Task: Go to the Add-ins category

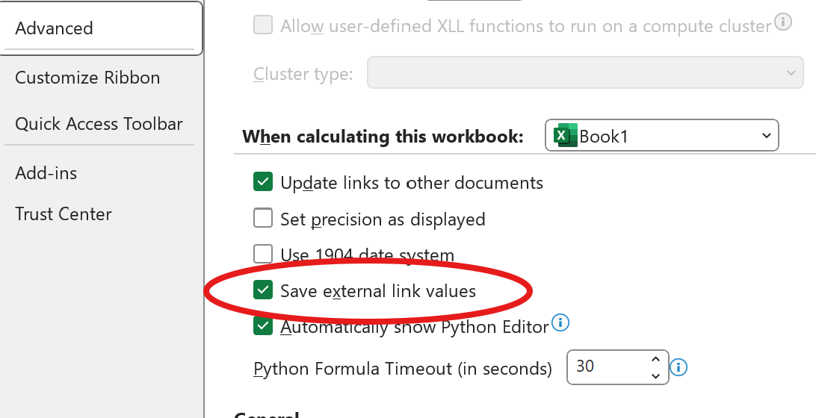Action: point(46,173)
